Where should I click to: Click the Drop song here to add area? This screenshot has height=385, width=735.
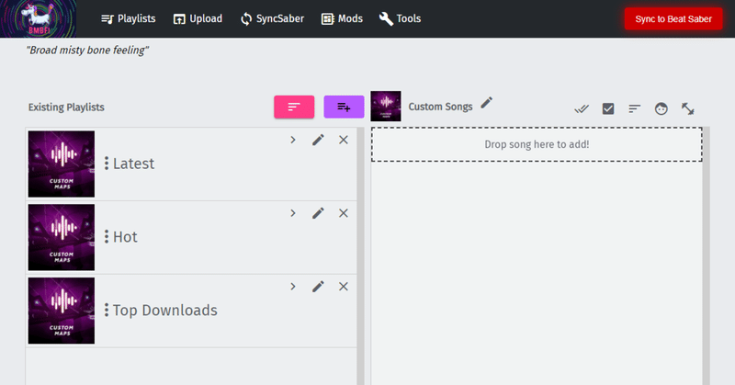(x=537, y=144)
